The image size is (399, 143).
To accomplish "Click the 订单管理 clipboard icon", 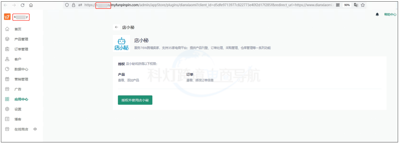I will (x=7, y=49).
